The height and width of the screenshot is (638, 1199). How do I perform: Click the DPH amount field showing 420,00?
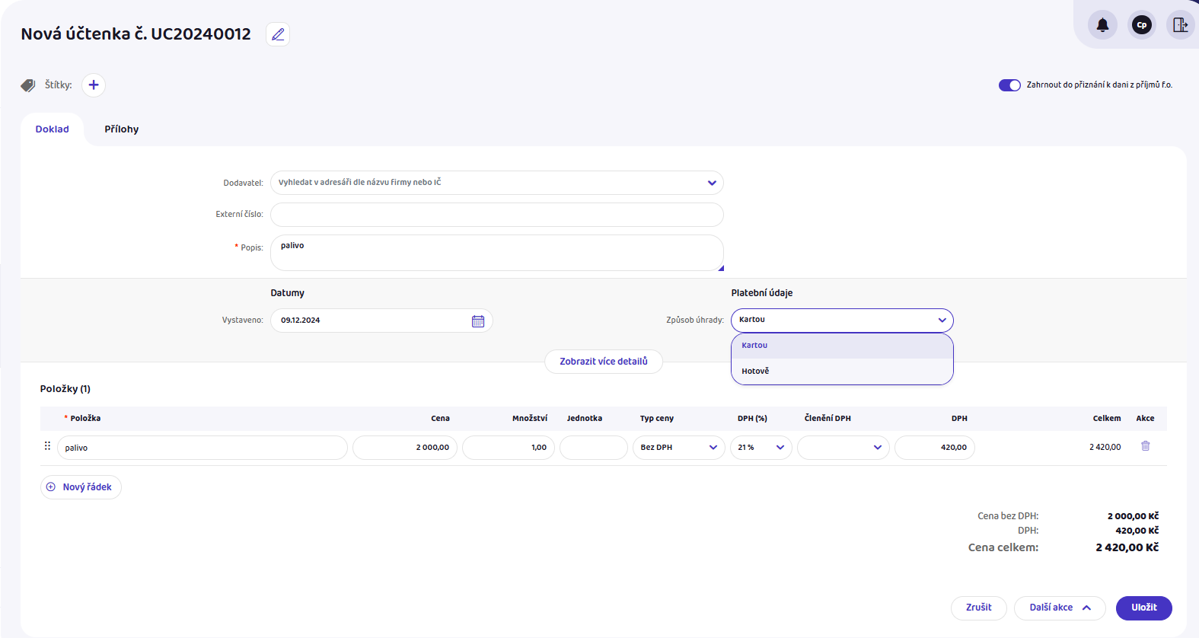tap(935, 448)
